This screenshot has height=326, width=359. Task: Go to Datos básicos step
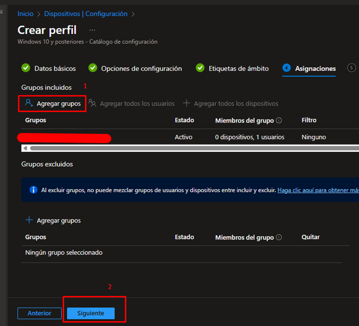tap(49, 68)
